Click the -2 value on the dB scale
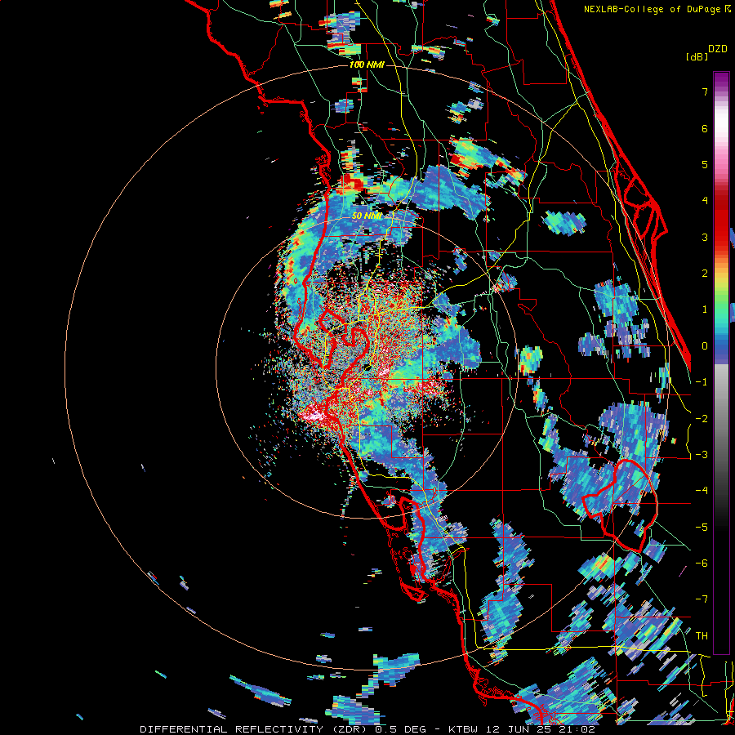The image size is (735, 735). click(702, 418)
